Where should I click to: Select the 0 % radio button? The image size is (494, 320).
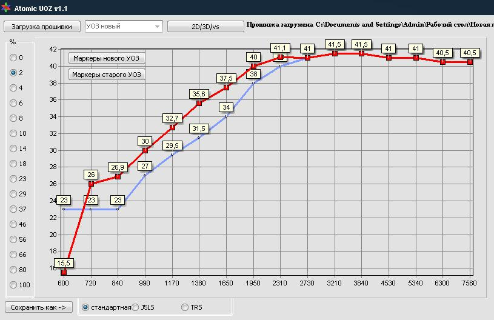pyautogui.click(x=13, y=58)
